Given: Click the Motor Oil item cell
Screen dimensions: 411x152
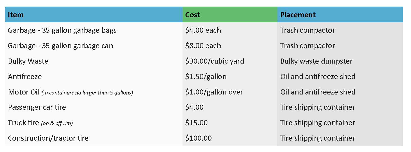Looking at the screenshot, I should pos(24,92).
